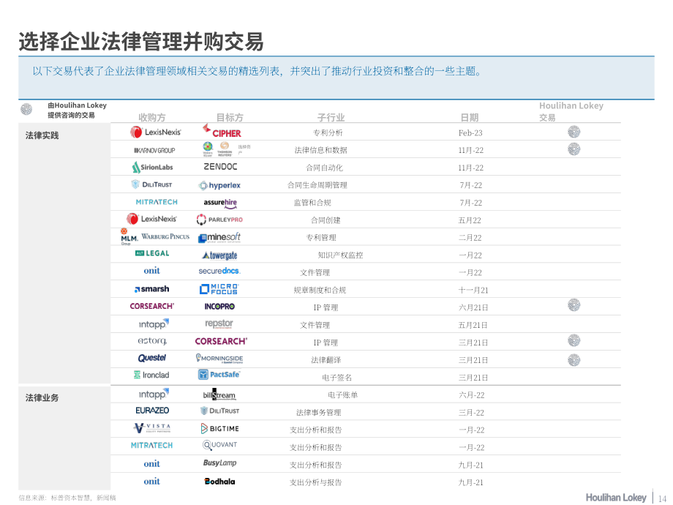The width and height of the screenshot is (673, 505).
Task: Click the towergate logo
Action: click(x=219, y=255)
